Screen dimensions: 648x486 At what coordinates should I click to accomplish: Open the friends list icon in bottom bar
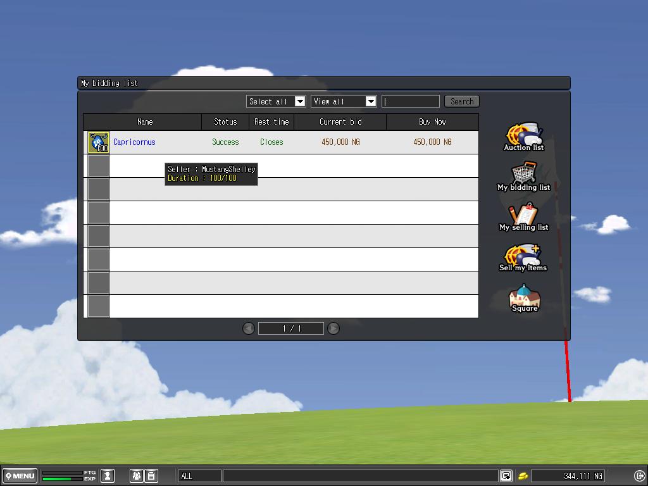[136, 476]
